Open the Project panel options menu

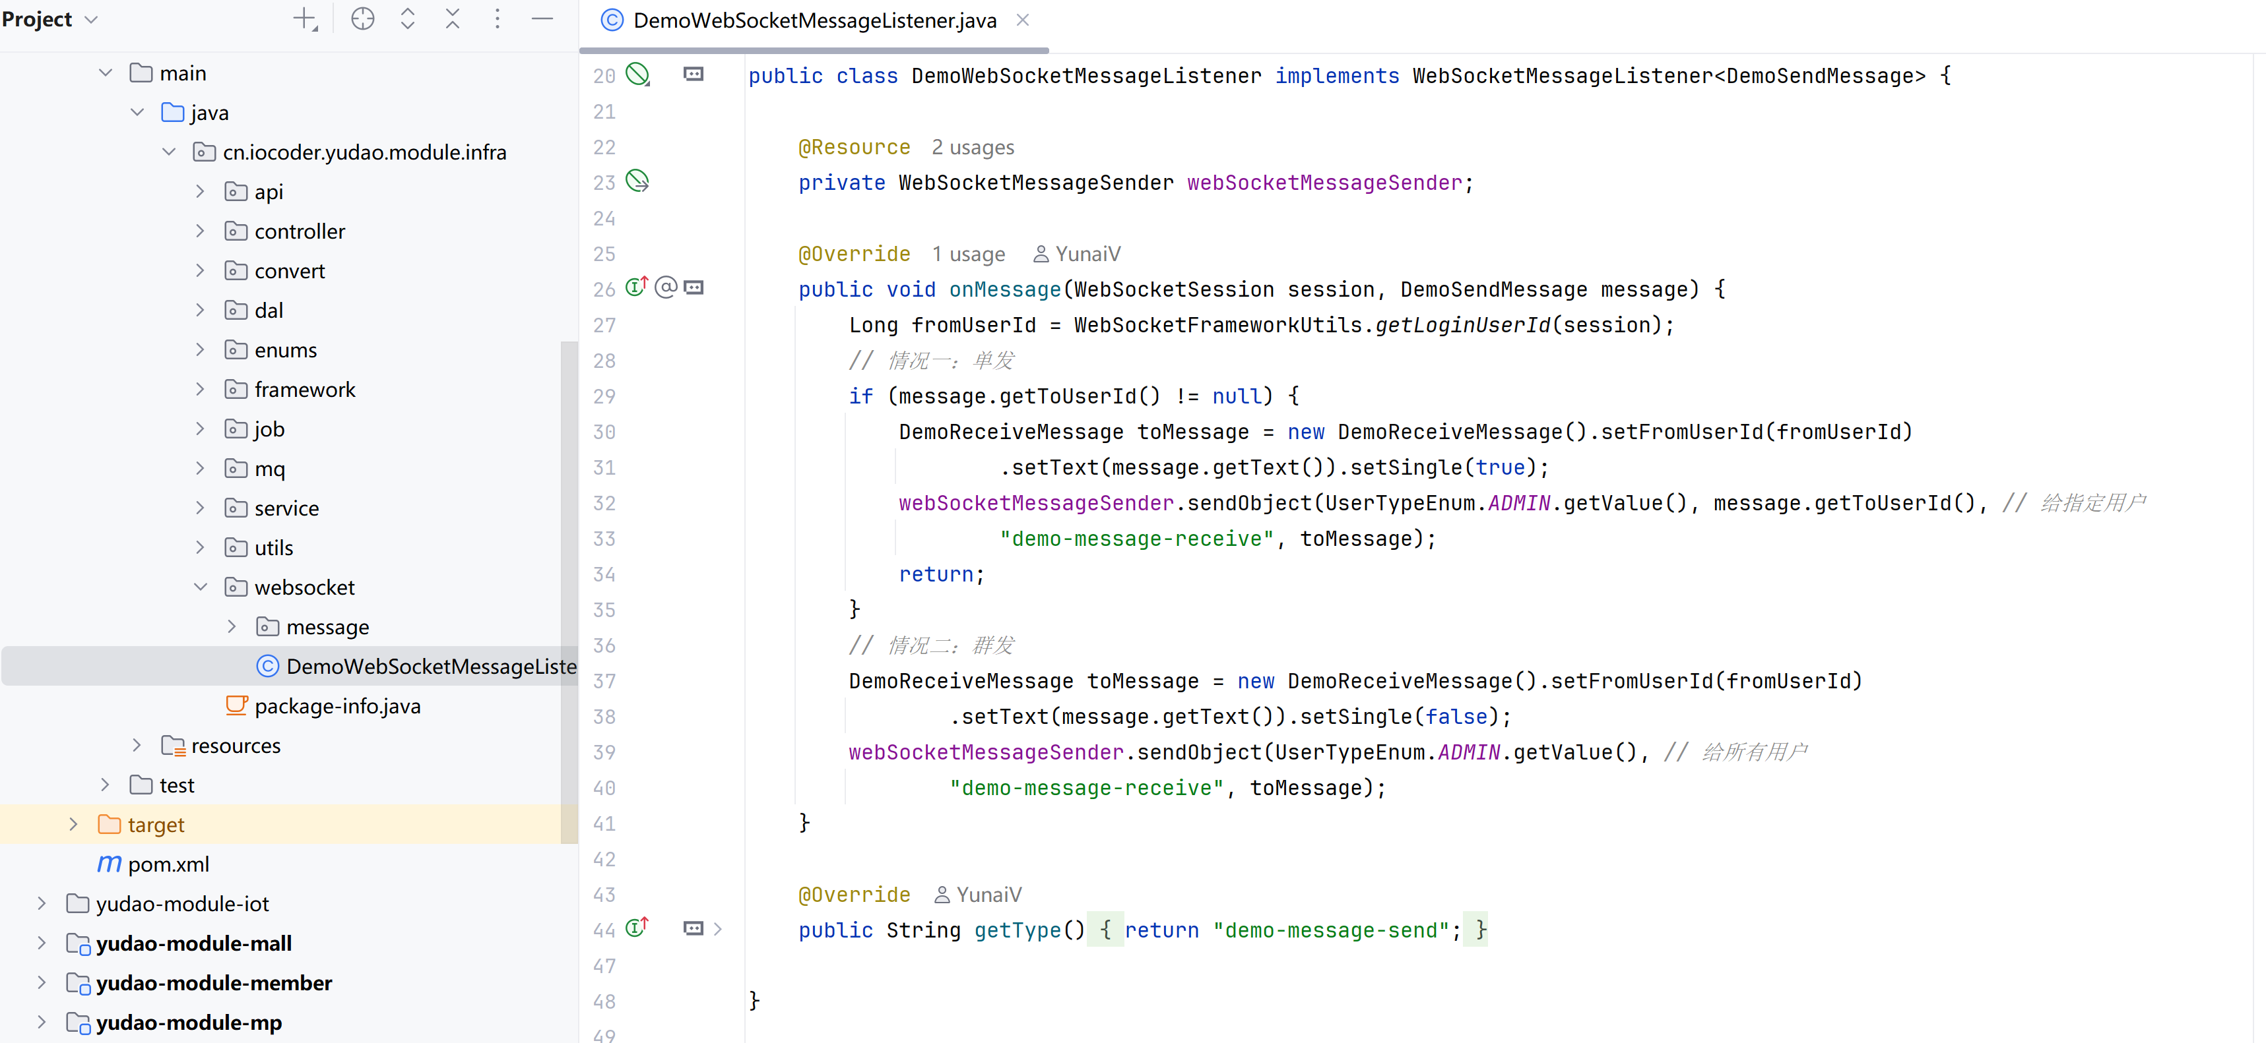(x=497, y=19)
